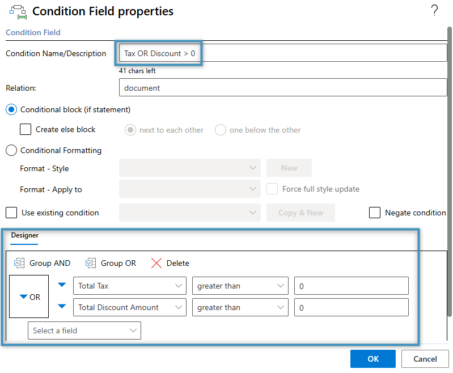Click the Condition Field properties title icon

[x=18, y=11]
